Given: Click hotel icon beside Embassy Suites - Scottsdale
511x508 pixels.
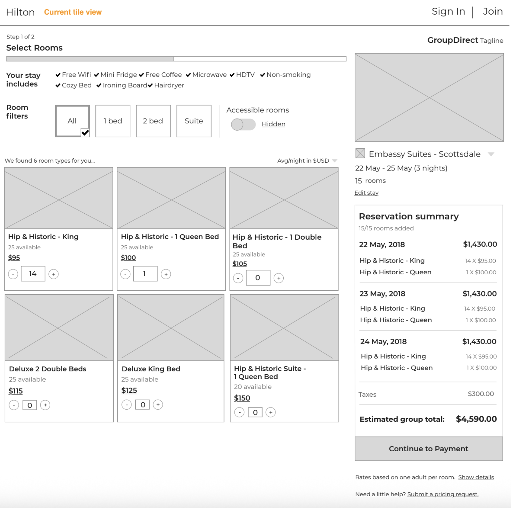Looking at the screenshot, I should coord(360,153).
